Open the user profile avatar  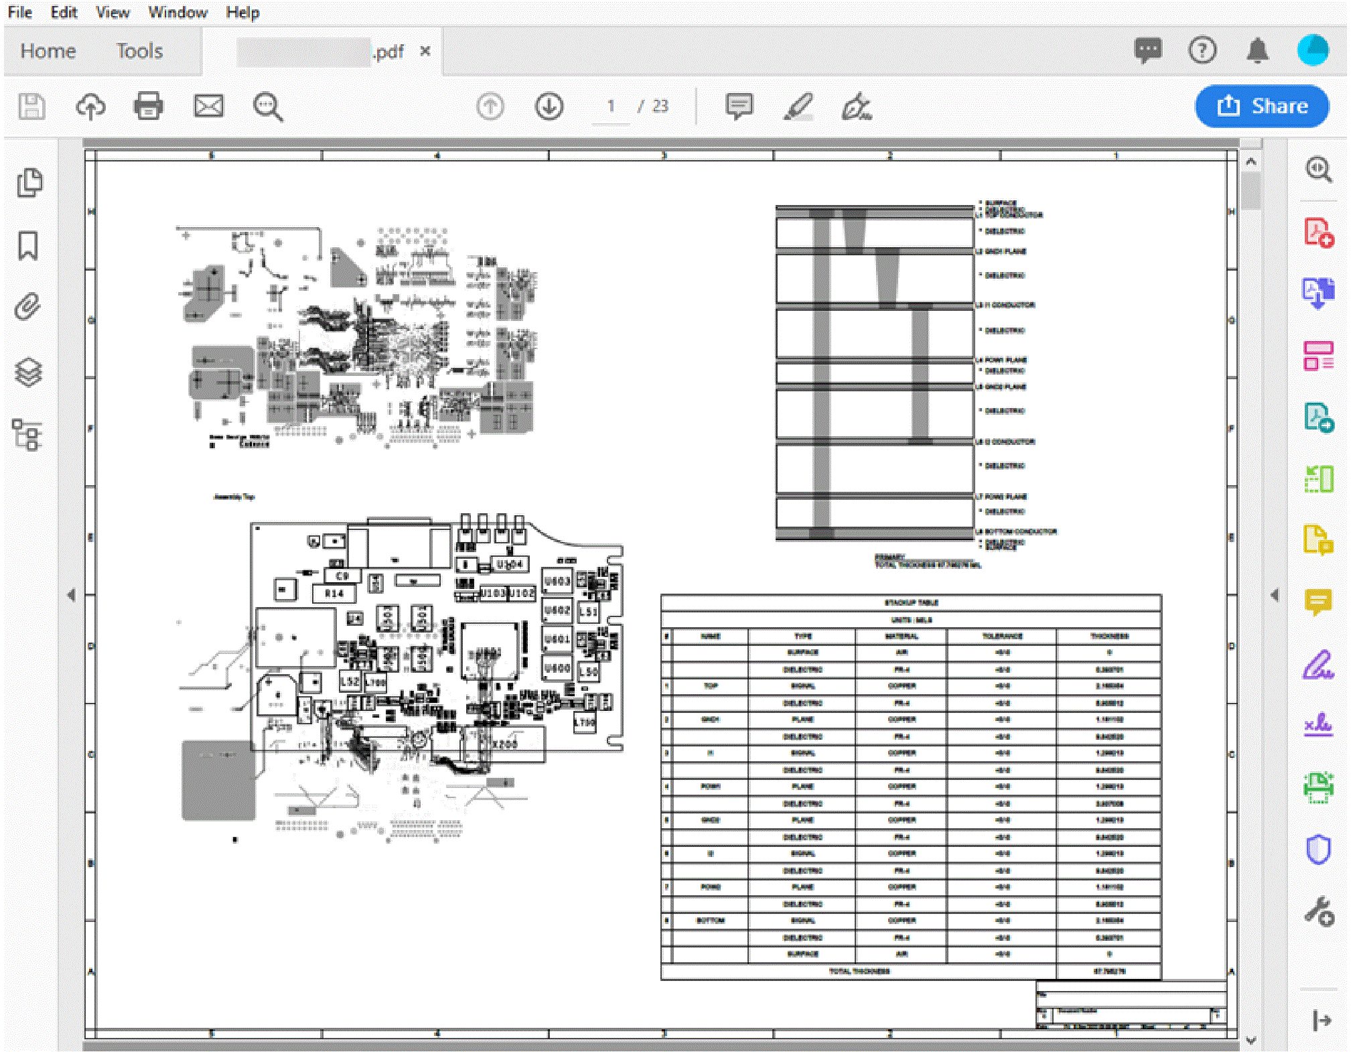tap(1313, 50)
